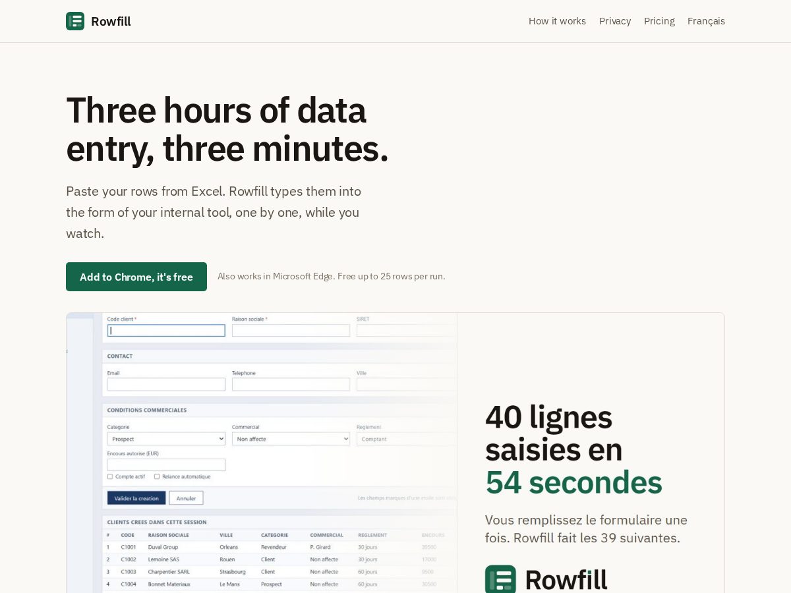Viewport: 791px width, 593px height.
Task: Click the P. Girard commercial cell
Action: pyautogui.click(x=322, y=547)
